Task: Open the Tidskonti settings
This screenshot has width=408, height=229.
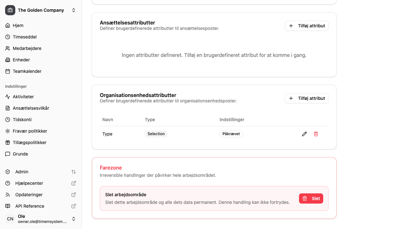Action: pos(22,120)
